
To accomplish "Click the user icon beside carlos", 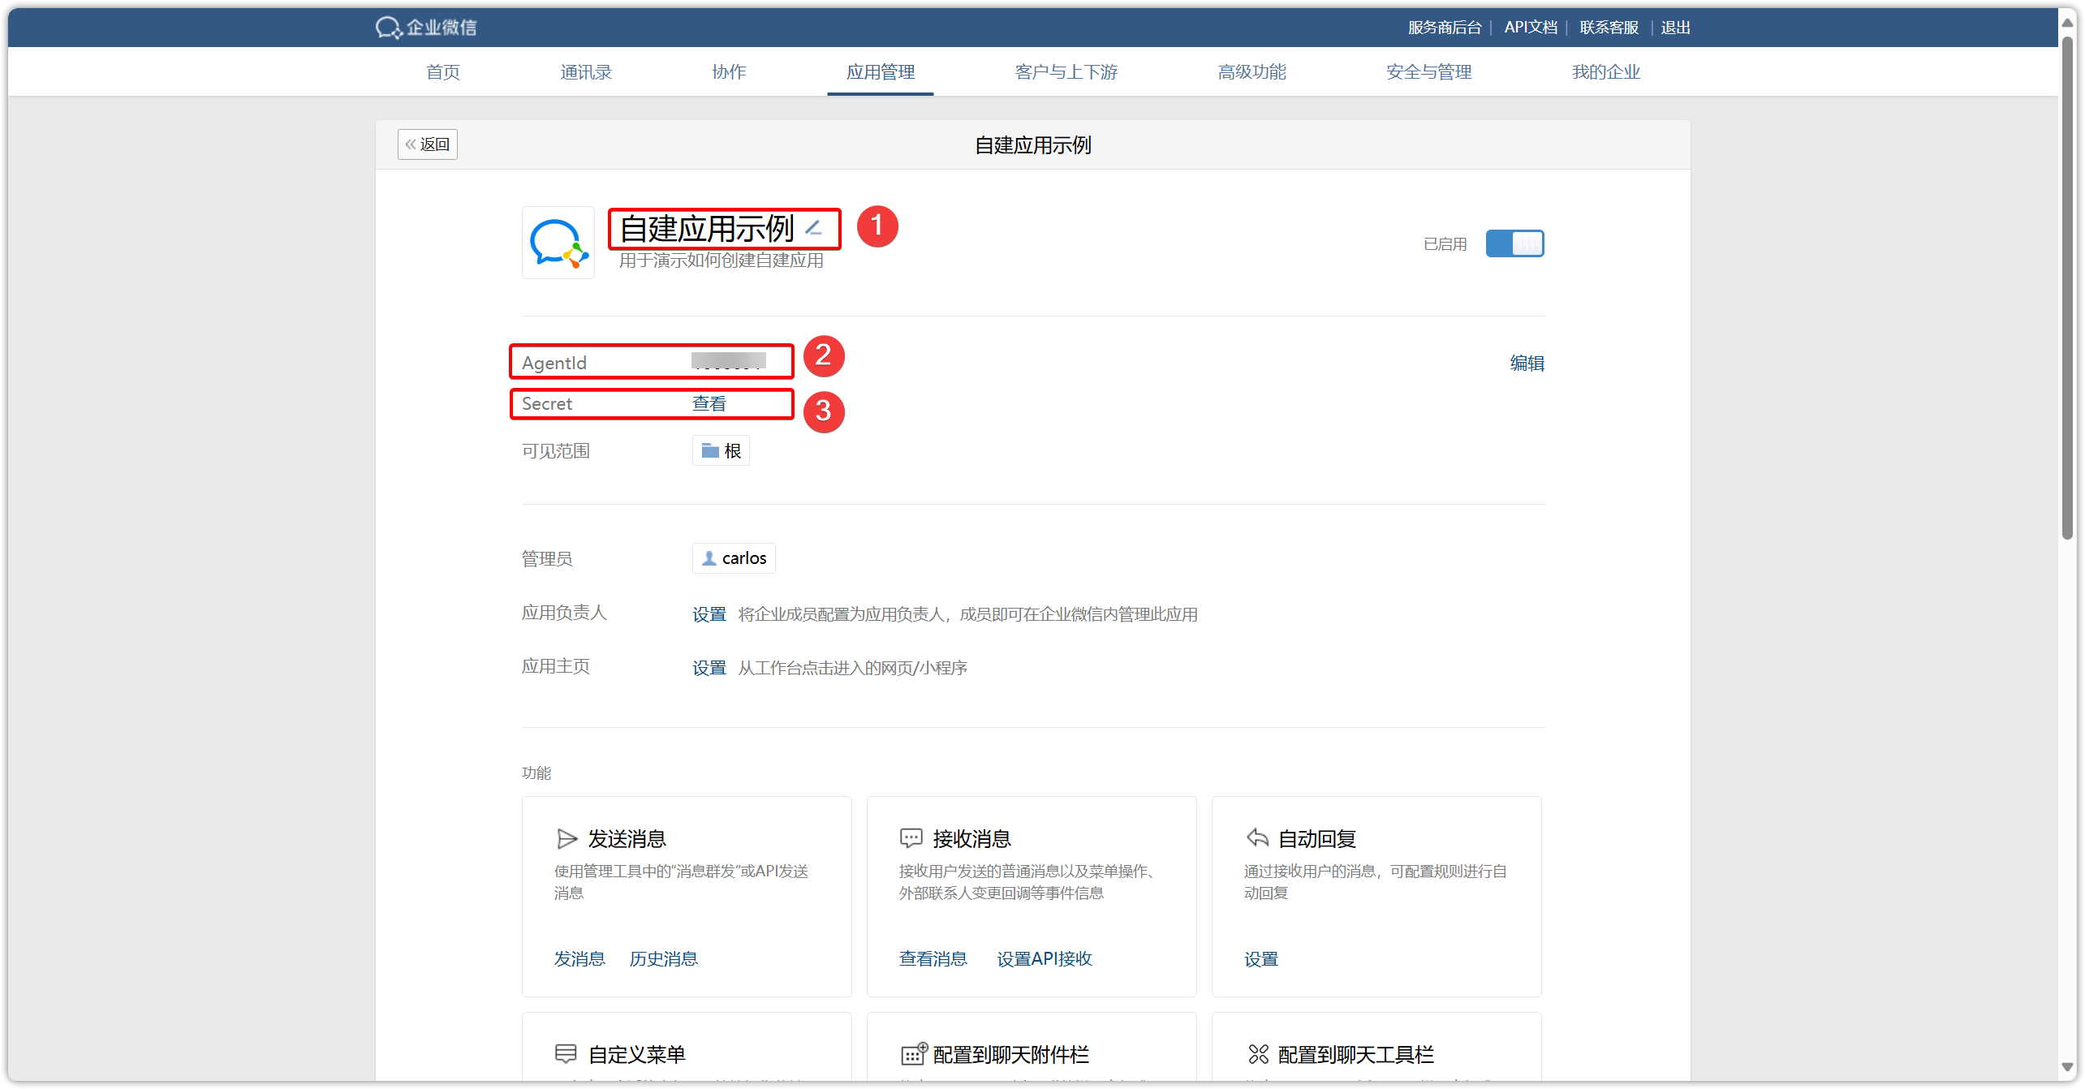I will point(709,558).
